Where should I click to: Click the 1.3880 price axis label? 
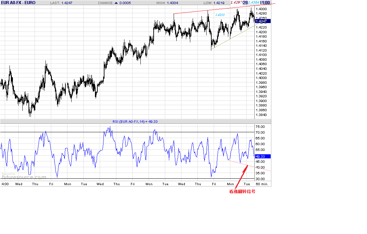261,105
